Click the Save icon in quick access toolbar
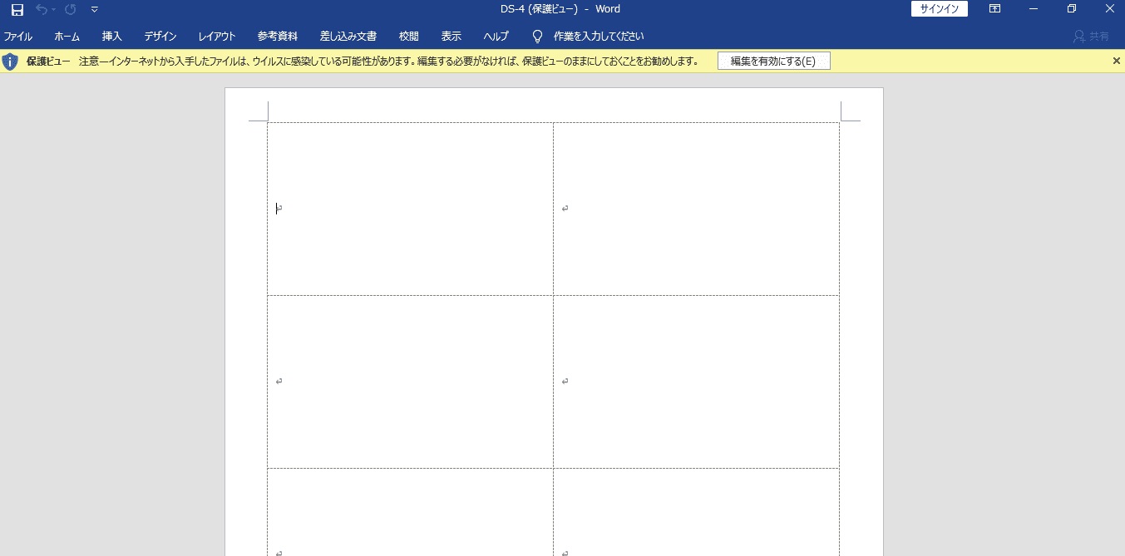Screen dimensions: 1125x556 click(17, 9)
